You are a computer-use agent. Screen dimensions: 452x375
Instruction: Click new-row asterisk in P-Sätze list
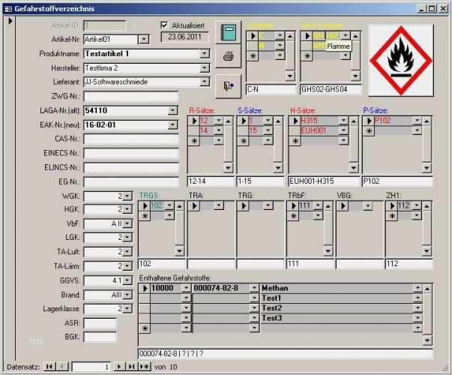369,130
